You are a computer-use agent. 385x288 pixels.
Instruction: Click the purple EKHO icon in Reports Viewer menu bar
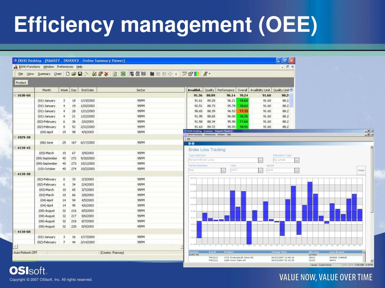(x=186, y=135)
